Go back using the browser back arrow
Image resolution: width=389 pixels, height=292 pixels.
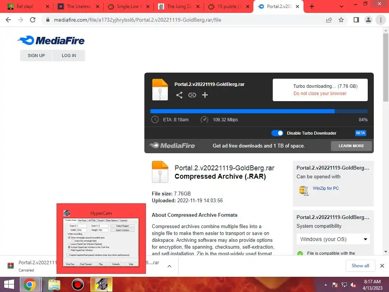click(8, 20)
